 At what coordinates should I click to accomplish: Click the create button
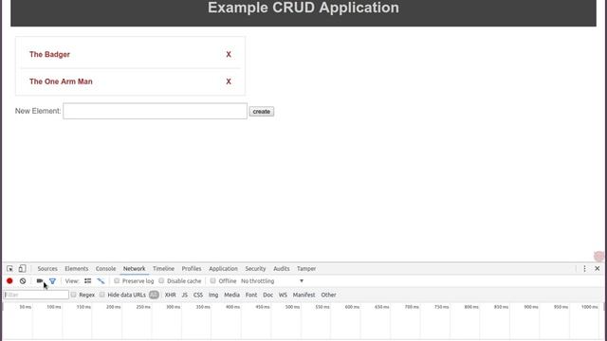point(262,112)
